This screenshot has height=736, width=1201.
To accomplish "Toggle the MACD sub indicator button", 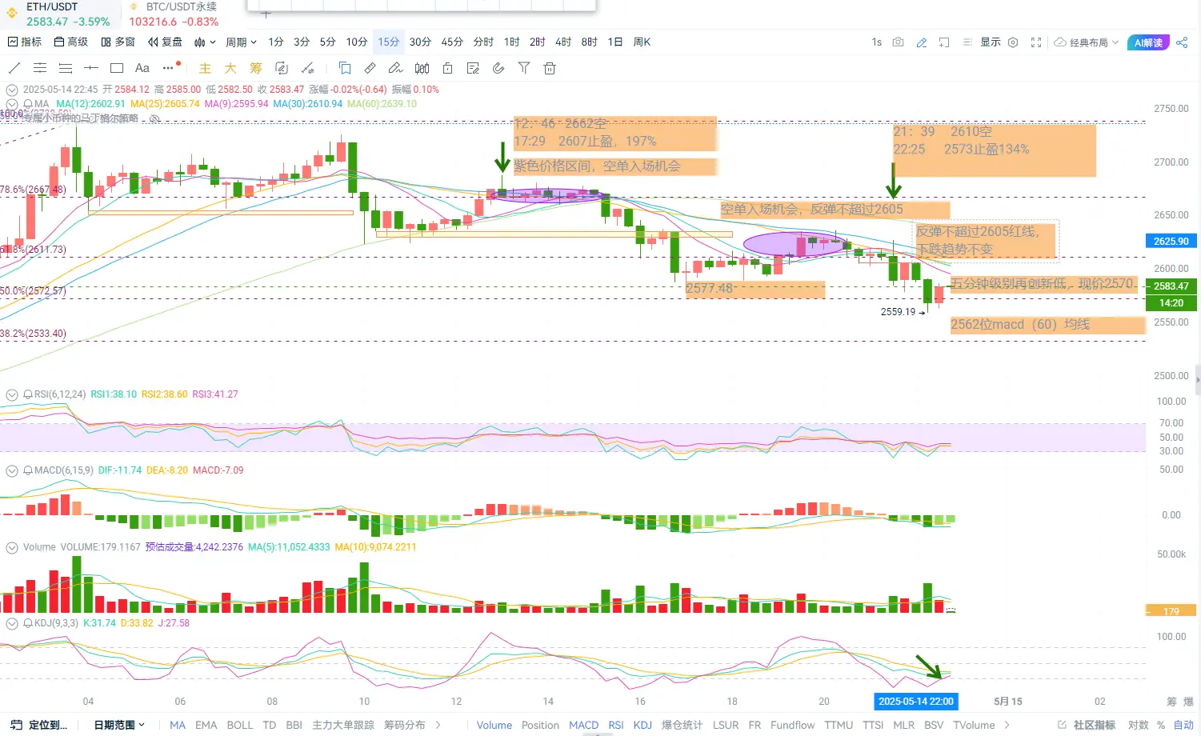I will click(583, 725).
